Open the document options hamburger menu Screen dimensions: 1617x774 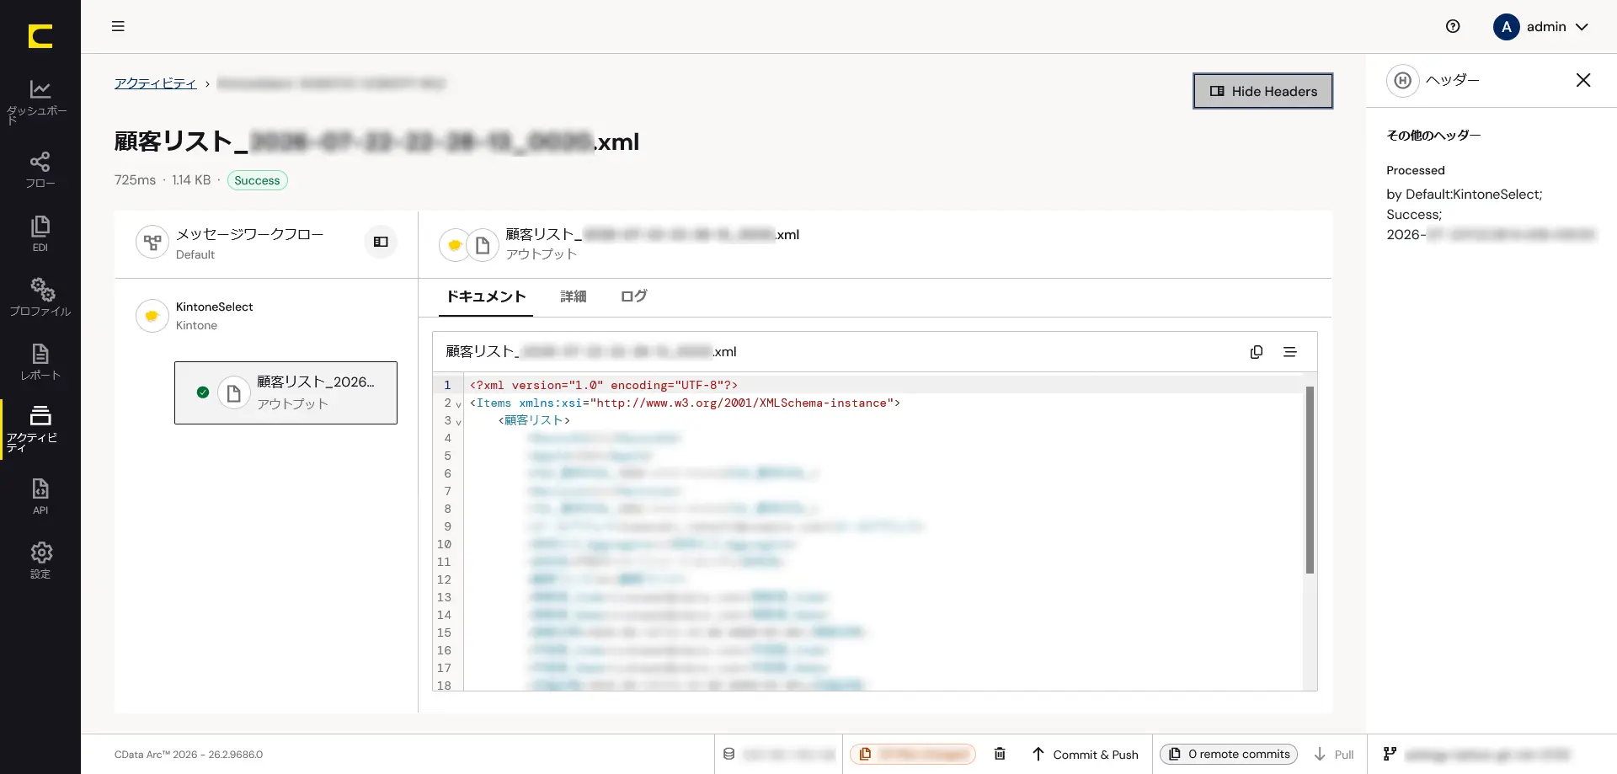pos(1289,352)
